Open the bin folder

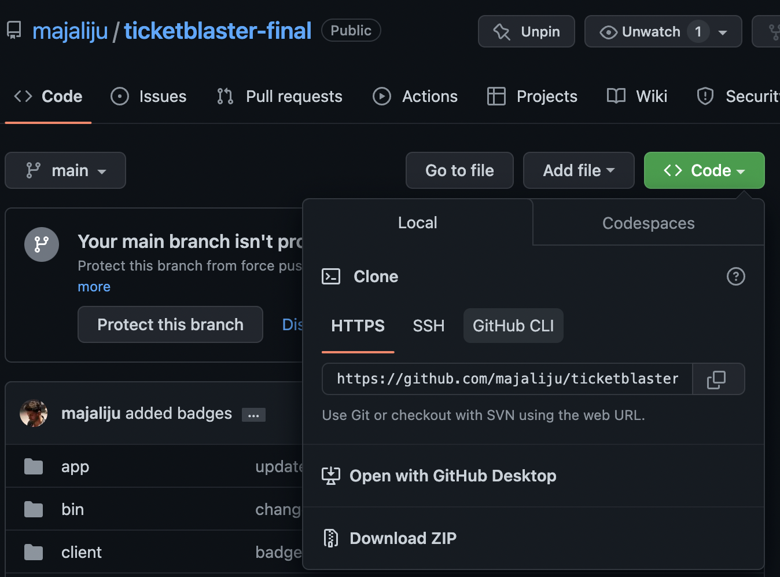click(72, 509)
